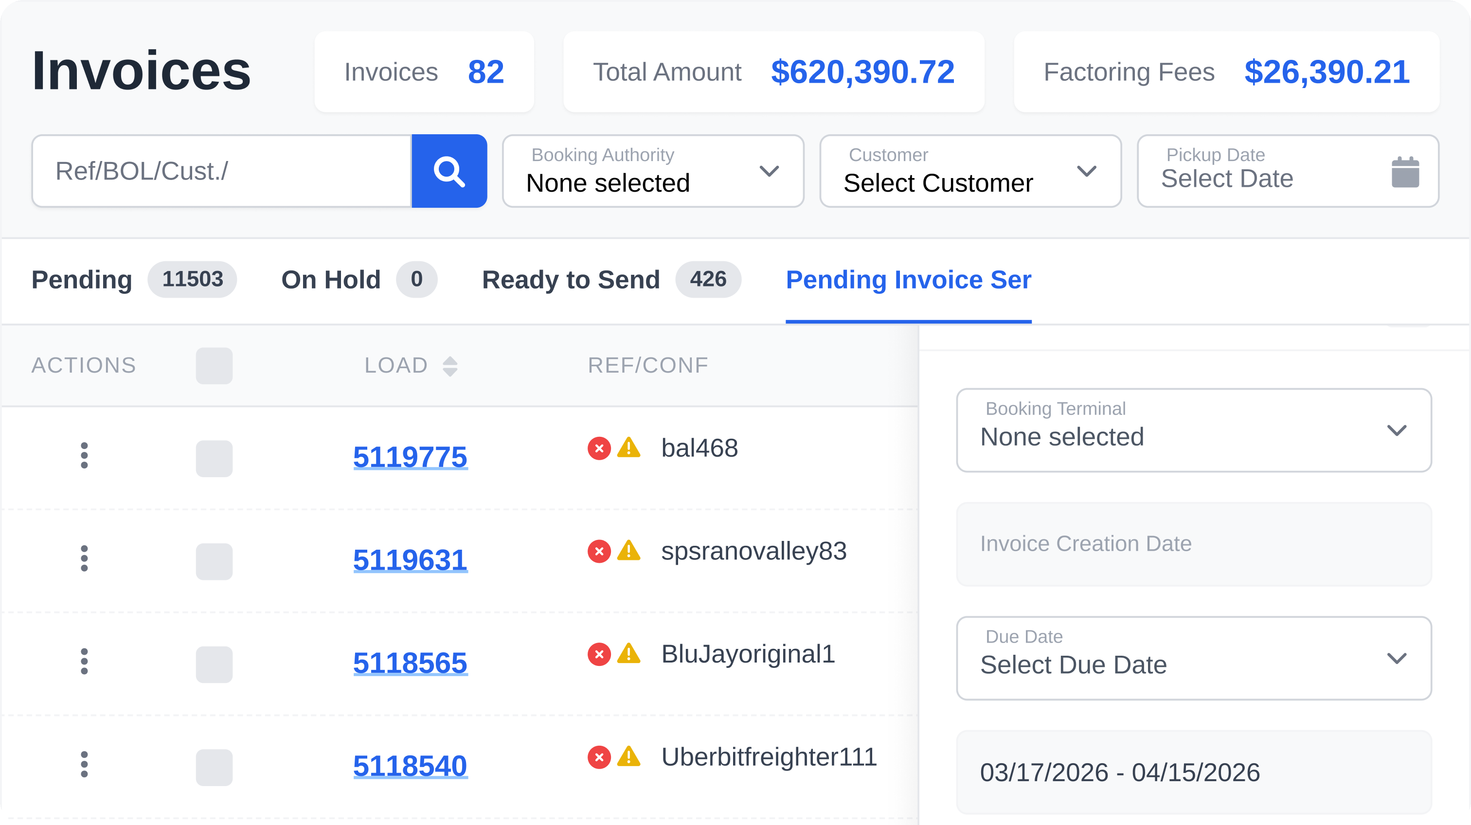Viewport: 1471px width, 825px height.
Task: Open actions menu for load 5119631
Action: [x=85, y=558]
